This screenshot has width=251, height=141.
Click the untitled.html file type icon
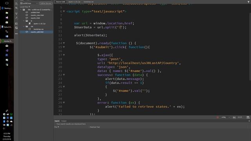(27, 13)
